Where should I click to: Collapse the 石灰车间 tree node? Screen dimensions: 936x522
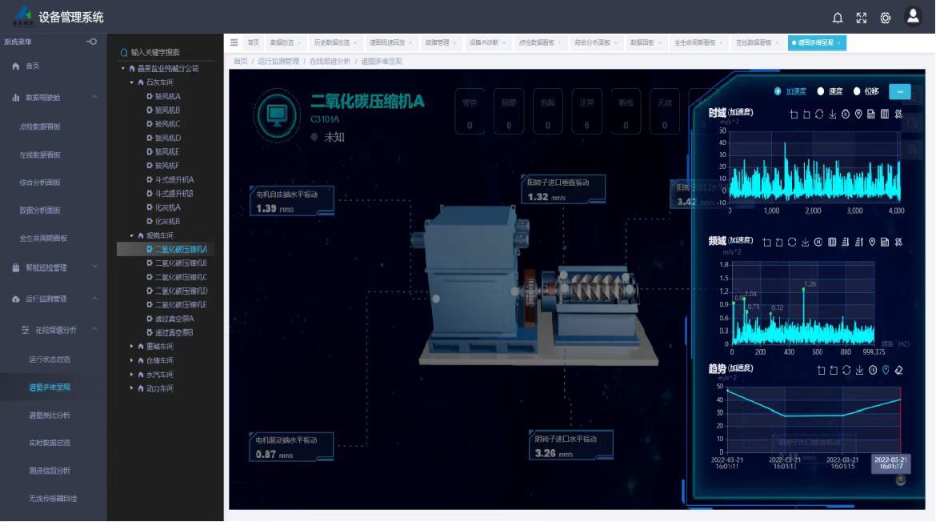point(131,82)
